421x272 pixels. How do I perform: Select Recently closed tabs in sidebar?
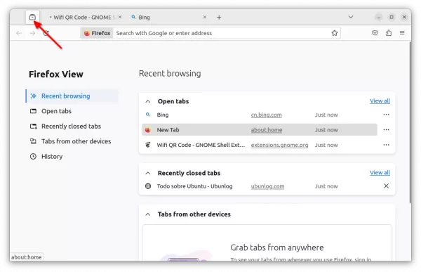(x=72, y=127)
